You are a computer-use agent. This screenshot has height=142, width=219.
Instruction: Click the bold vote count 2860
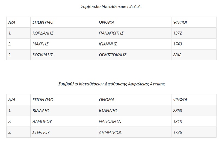pos(177,111)
